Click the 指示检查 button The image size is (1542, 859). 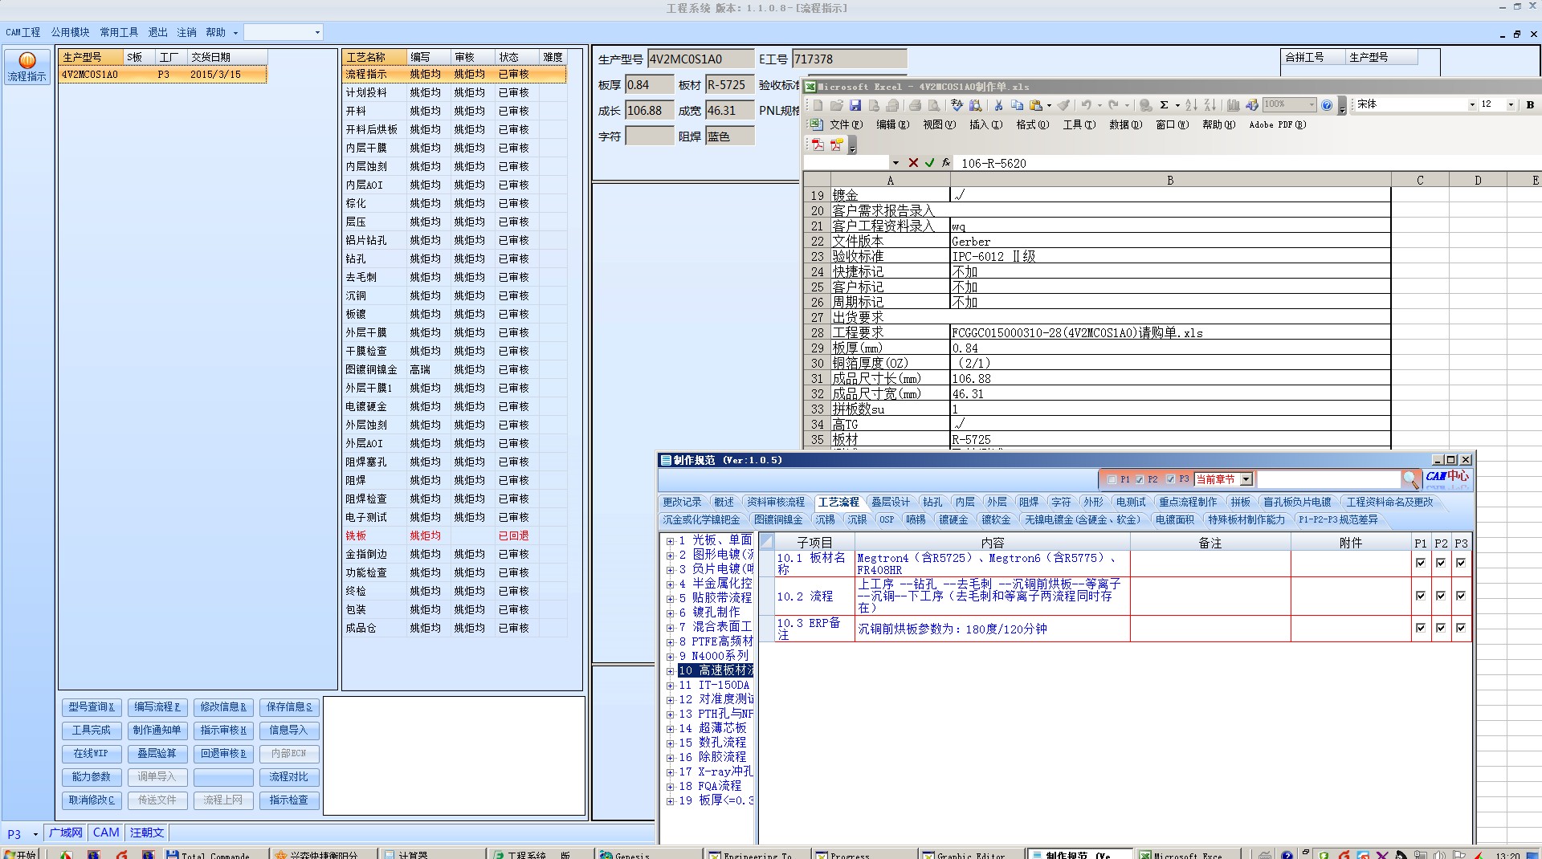[x=289, y=800]
